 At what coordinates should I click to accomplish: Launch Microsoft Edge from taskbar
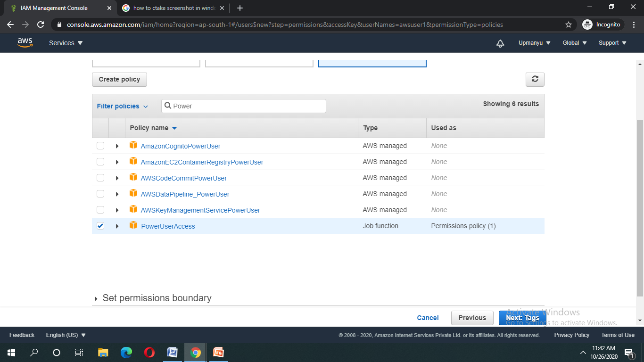click(x=126, y=352)
